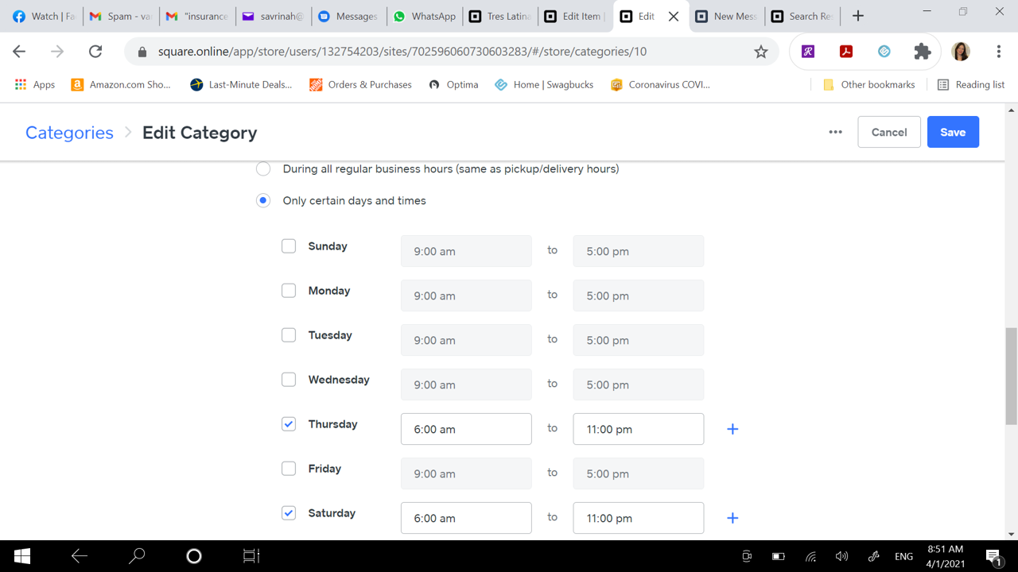Open Windows taskbar search
The height and width of the screenshot is (572, 1018).
pyautogui.click(x=137, y=556)
